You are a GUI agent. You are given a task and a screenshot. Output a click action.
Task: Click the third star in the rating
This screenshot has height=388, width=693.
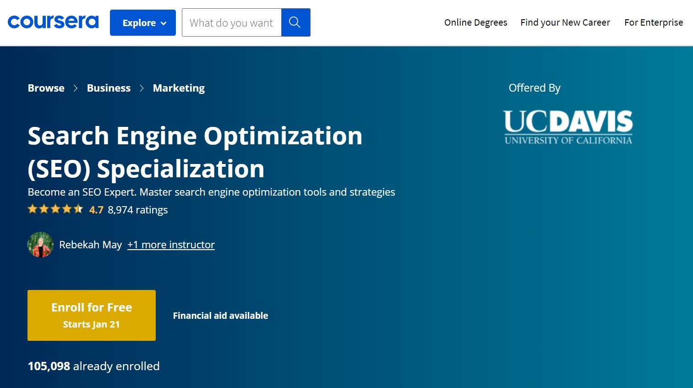click(x=55, y=209)
